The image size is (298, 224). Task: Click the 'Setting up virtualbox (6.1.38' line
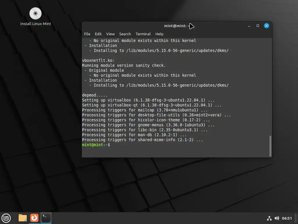point(148,100)
